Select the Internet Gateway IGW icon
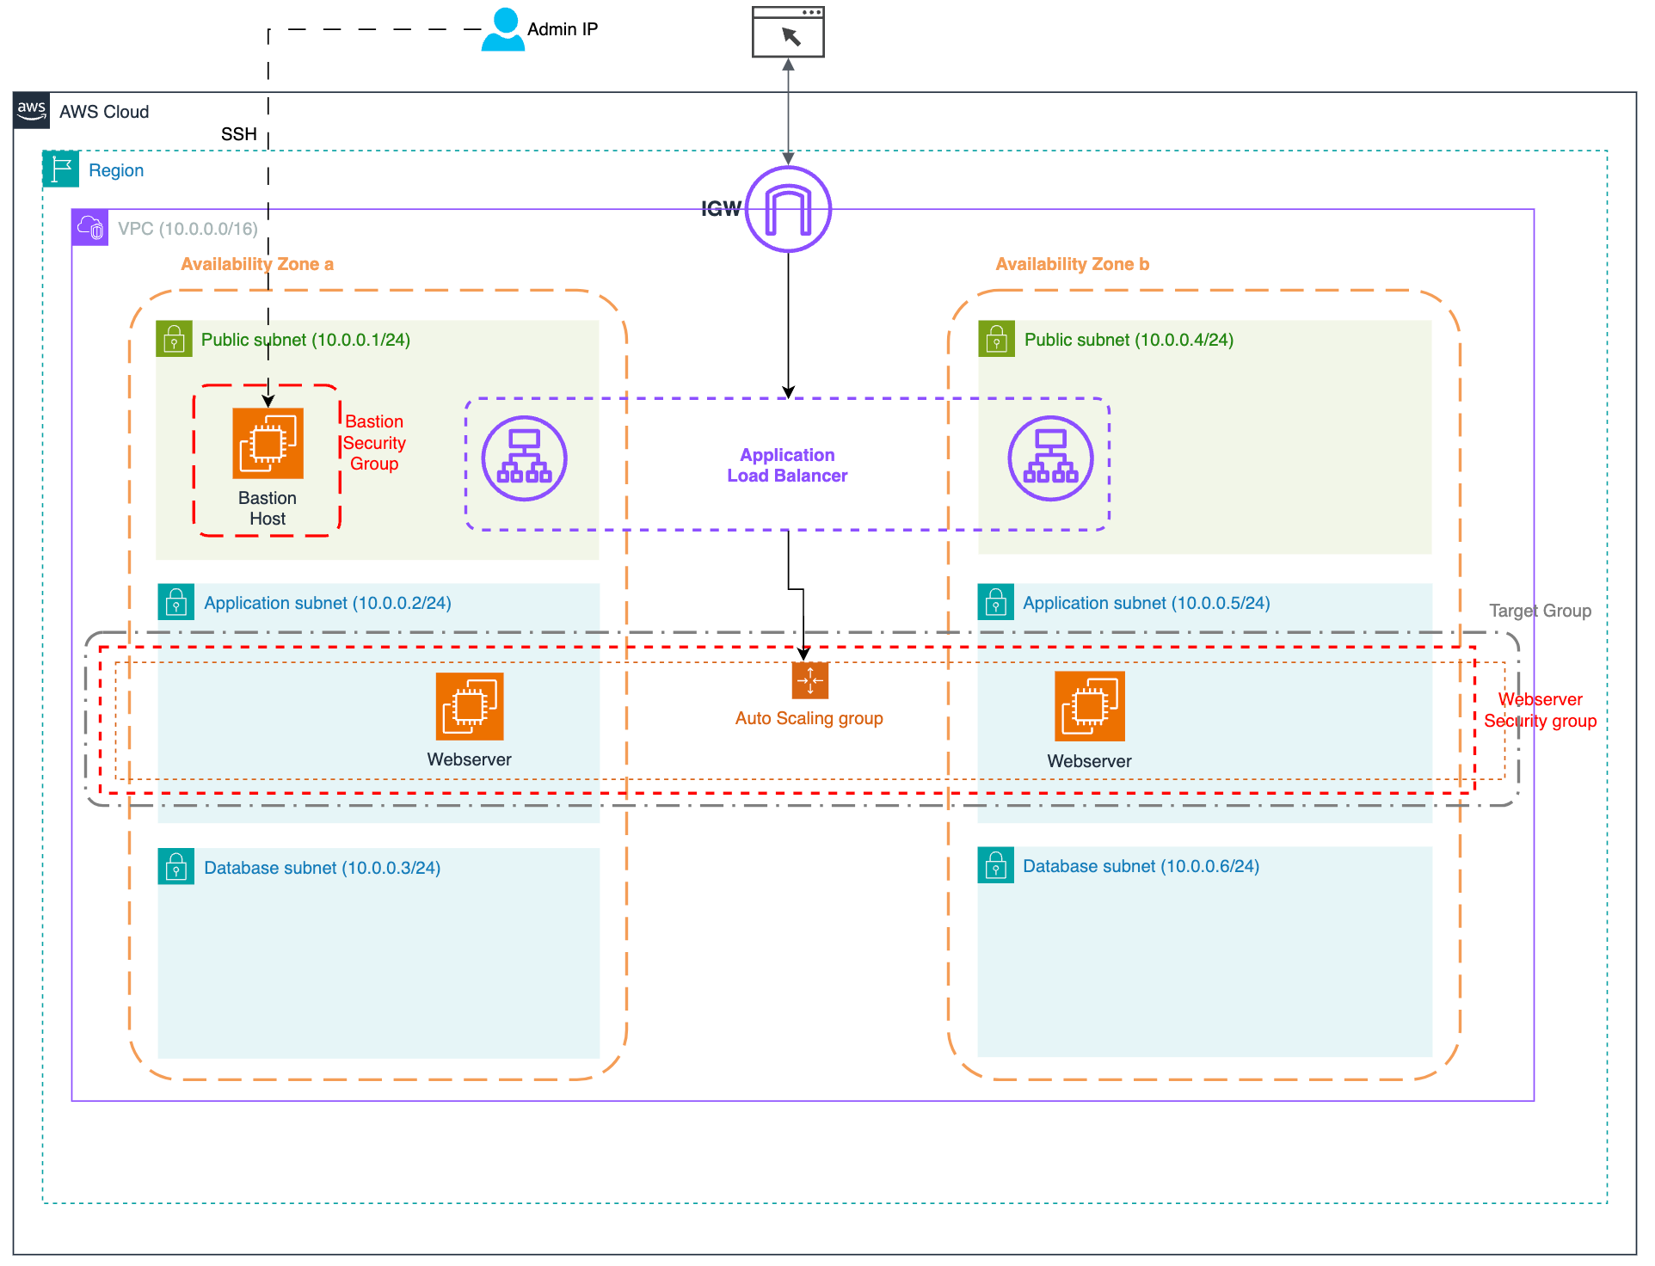The height and width of the screenshot is (1266, 1655). point(788,209)
